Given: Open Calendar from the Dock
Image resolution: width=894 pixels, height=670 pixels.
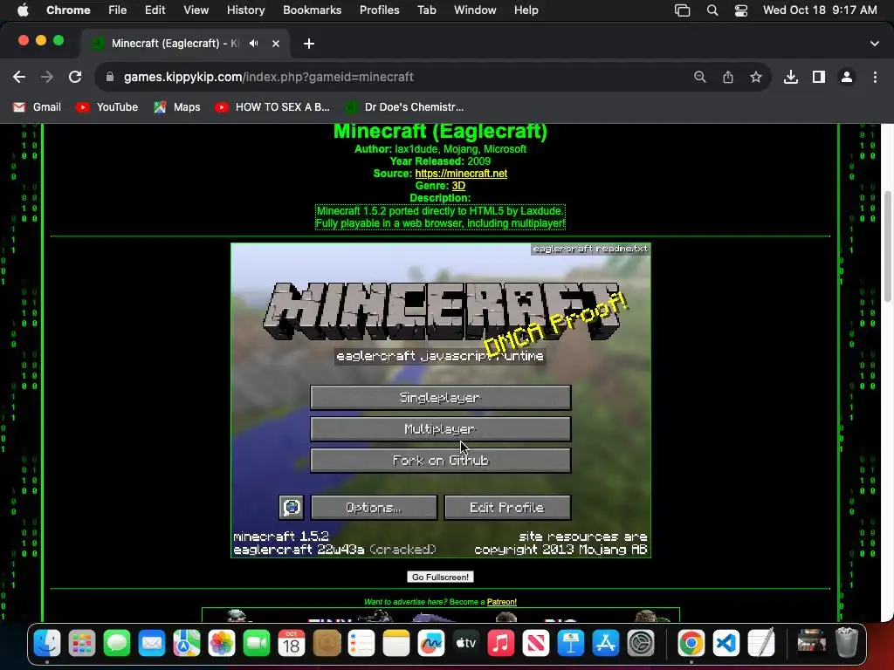Looking at the screenshot, I should coord(292,643).
